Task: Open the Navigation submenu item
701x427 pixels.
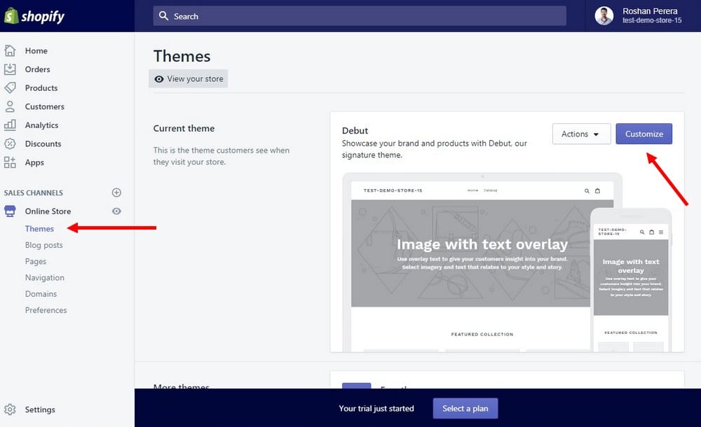Action: 44,278
